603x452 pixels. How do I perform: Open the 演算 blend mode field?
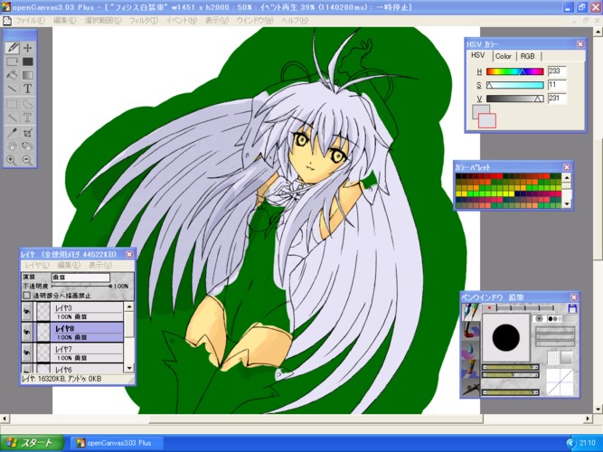coord(80,278)
